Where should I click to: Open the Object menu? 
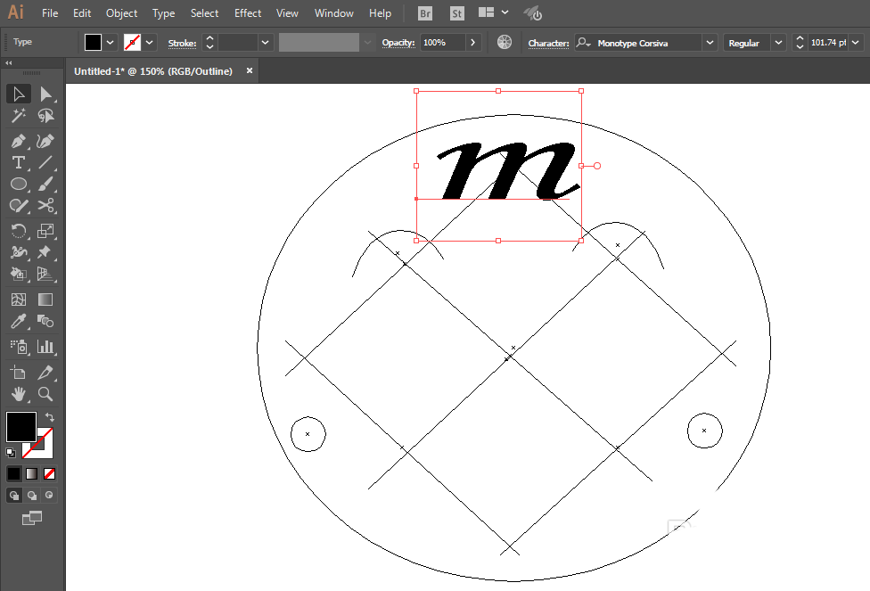tap(121, 12)
